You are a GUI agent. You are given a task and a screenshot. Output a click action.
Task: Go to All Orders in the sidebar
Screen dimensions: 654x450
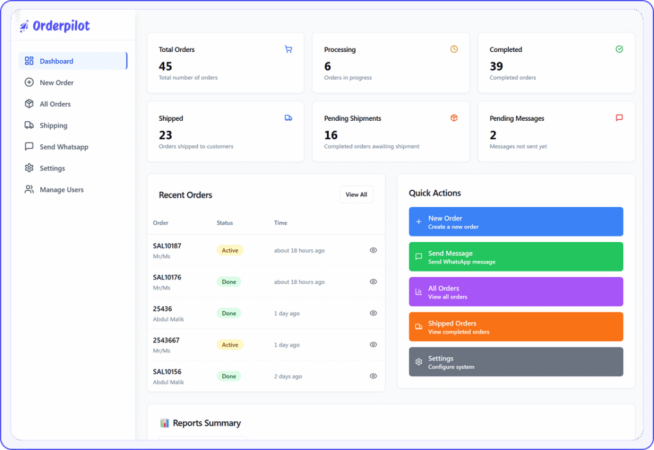[55, 104]
